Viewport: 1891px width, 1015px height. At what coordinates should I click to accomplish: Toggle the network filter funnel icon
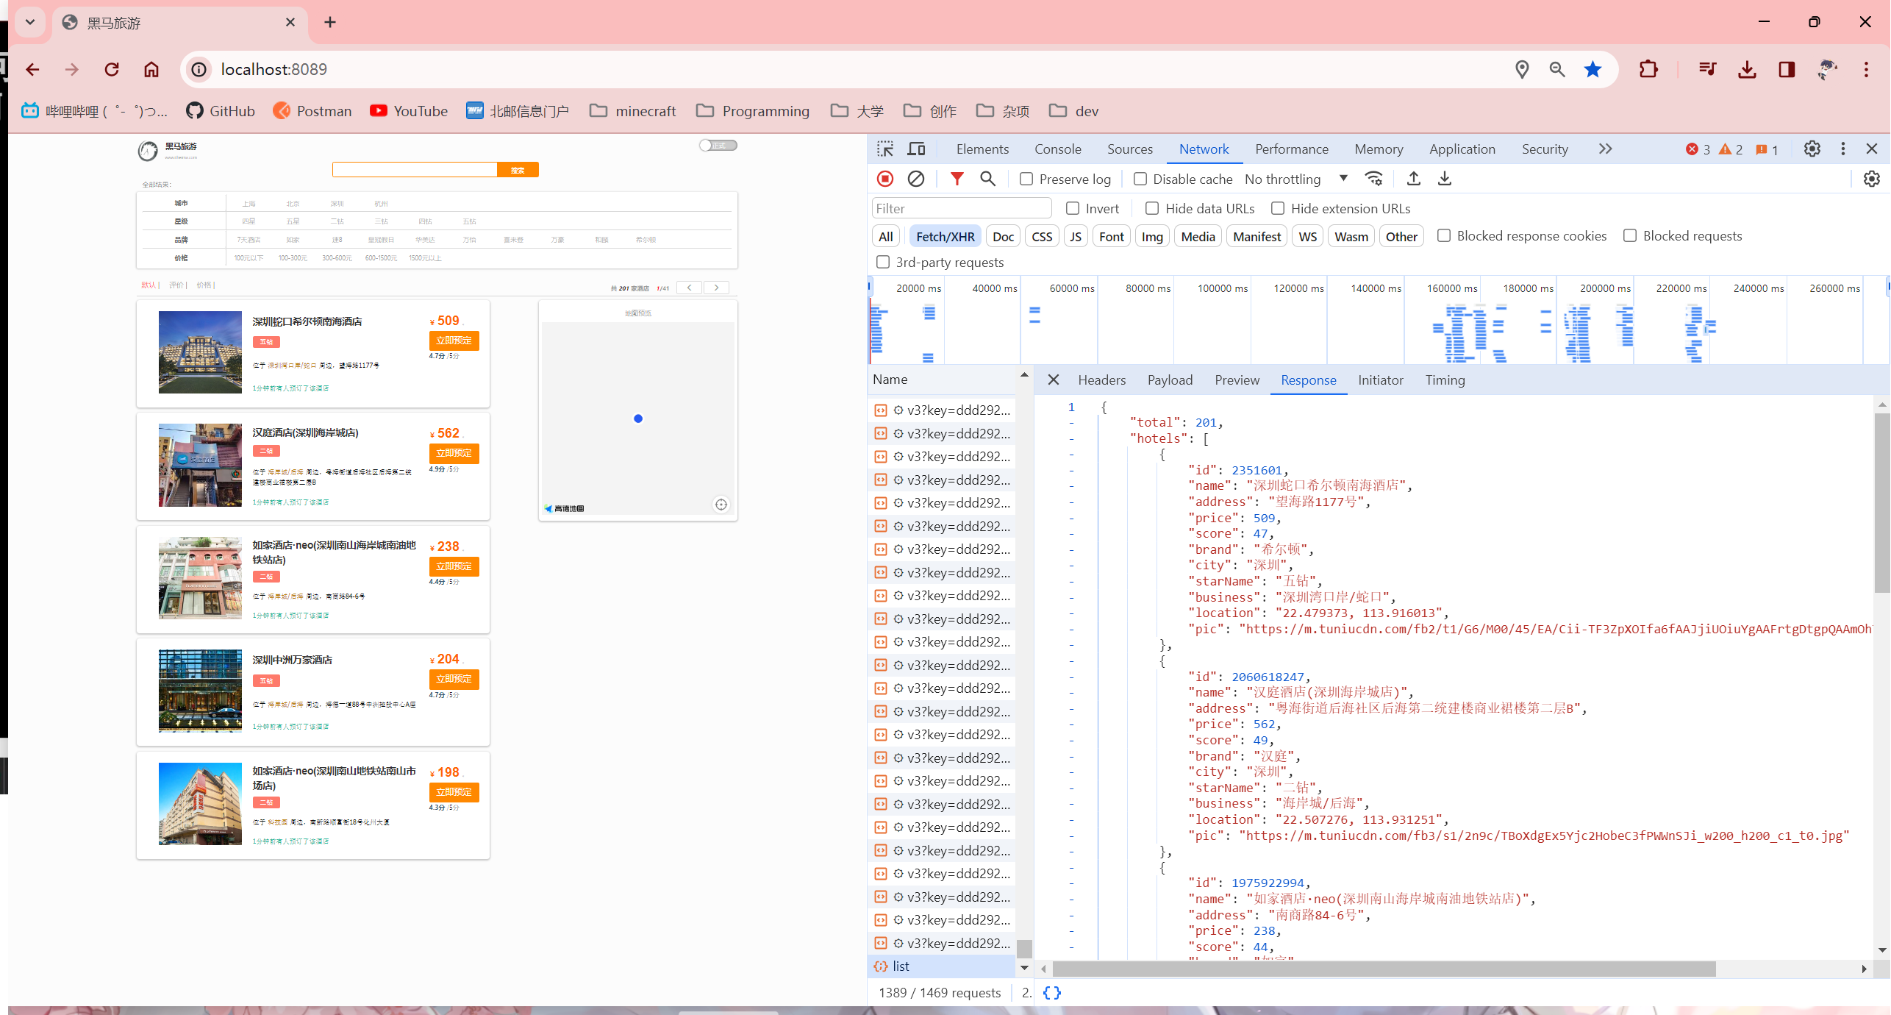[957, 179]
